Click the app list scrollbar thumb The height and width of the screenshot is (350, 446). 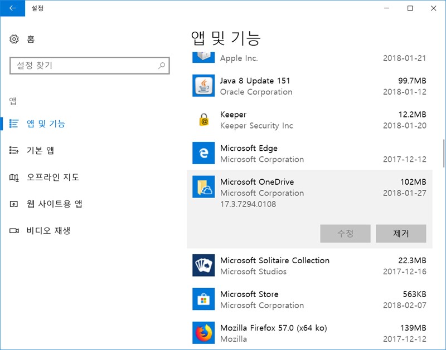pyautogui.click(x=443, y=153)
